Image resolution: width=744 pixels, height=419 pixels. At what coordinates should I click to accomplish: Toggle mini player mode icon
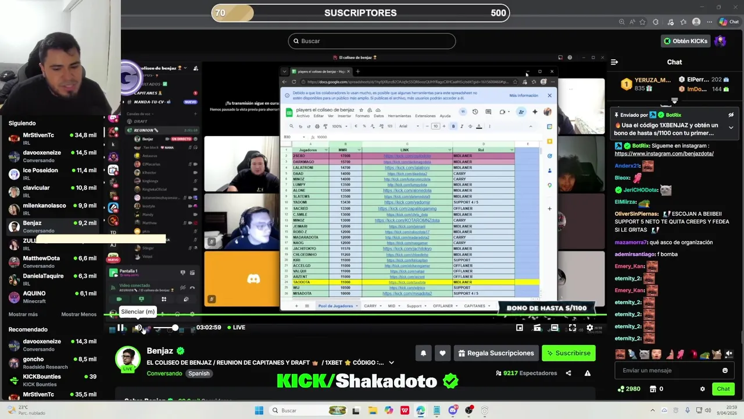(x=520, y=328)
